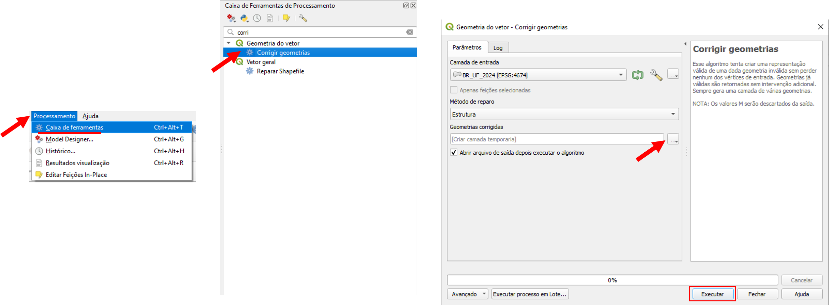Open the Python scripts icon in toolbox
Viewport: 829px width, 305px height.
click(x=244, y=18)
